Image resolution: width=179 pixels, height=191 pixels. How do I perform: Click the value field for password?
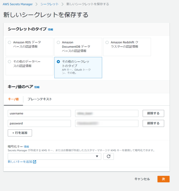(107, 123)
